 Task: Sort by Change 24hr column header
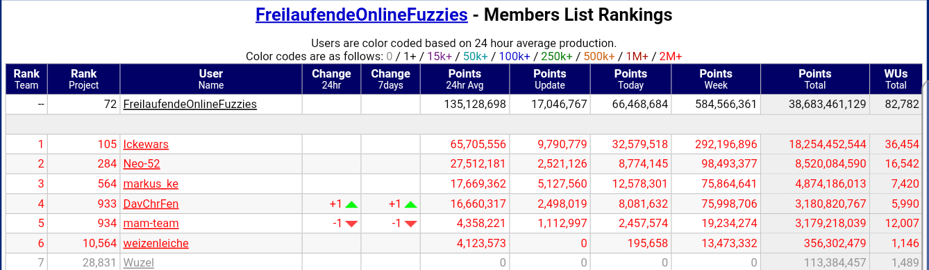tap(332, 79)
